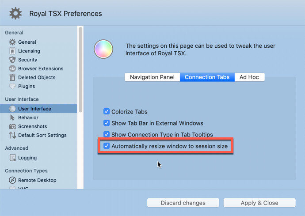Select the Behavior cursor icon
305x216 pixels.
coord(12,117)
